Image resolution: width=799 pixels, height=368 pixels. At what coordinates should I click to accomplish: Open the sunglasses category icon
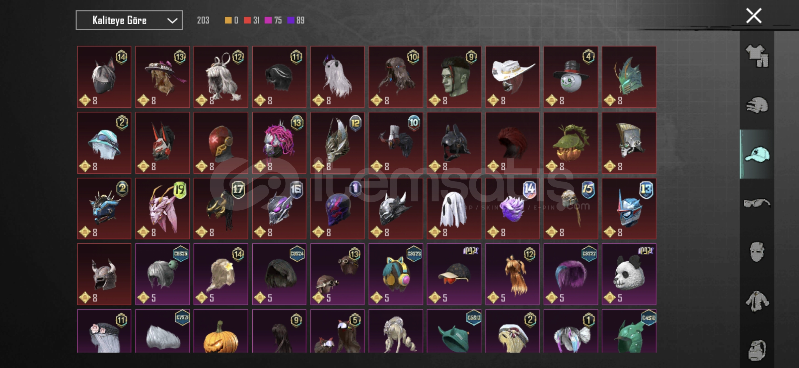click(757, 203)
